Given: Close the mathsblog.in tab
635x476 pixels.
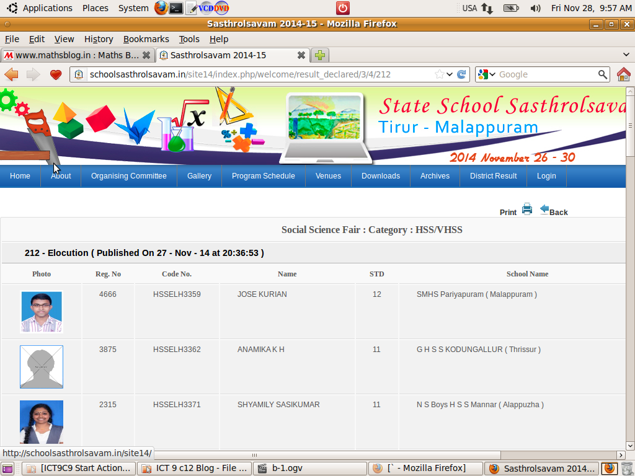Looking at the screenshot, I should 146,55.
